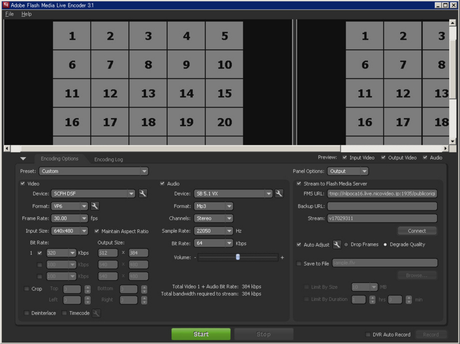Toggle bit rate 1 checkbox
Viewport: 460px width, 344px height.
[x=40, y=253]
